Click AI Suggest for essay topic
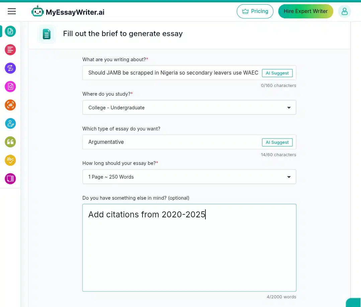361x307 pixels. point(277,73)
